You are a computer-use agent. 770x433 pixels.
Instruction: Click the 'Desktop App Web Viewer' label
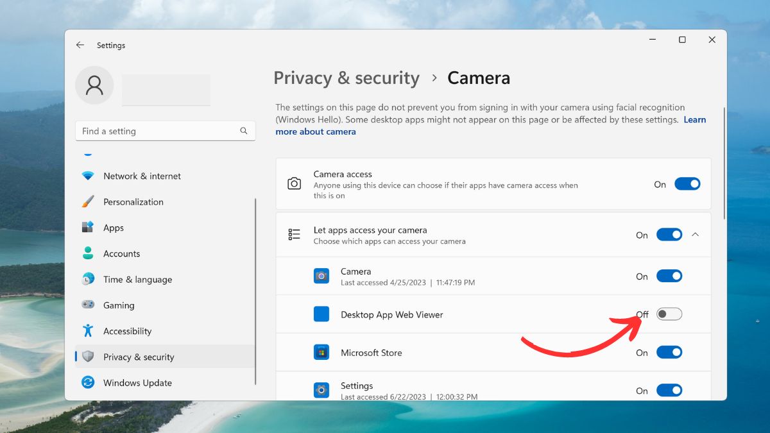click(x=392, y=314)
